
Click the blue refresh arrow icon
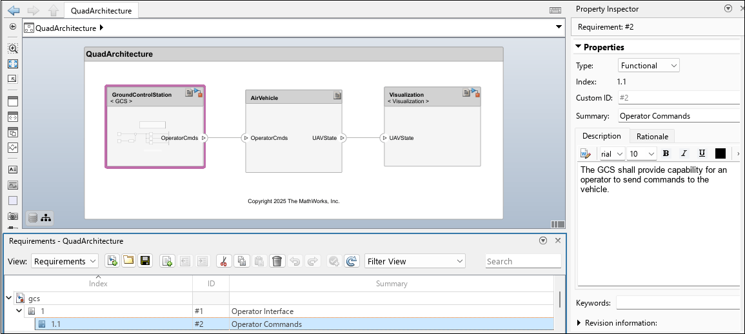click(351, 261)
